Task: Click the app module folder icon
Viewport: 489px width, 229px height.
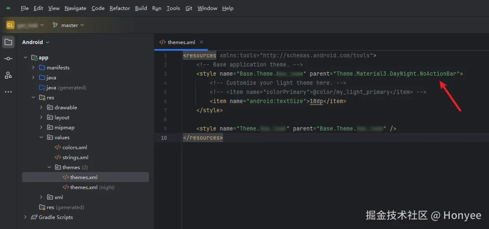Action: coord(34,58)
